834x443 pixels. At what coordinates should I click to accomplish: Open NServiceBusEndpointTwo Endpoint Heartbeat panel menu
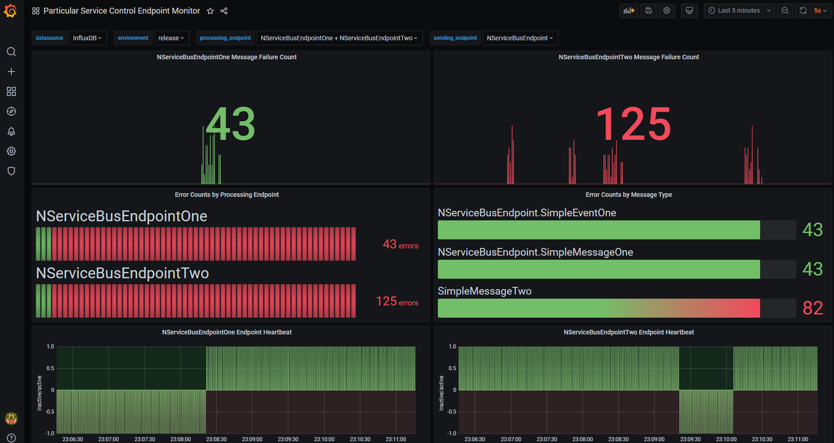629,332
